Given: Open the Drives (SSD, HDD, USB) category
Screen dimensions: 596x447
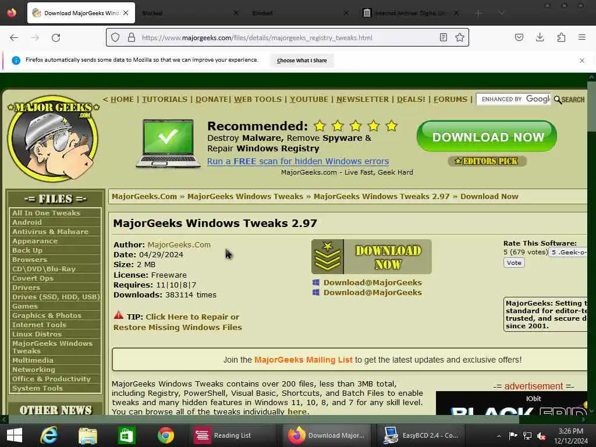Looking at the screenshot, I should click(56, 297).
